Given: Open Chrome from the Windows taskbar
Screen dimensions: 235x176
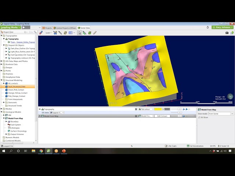Looking at the screenshot, I should point(41,151).
